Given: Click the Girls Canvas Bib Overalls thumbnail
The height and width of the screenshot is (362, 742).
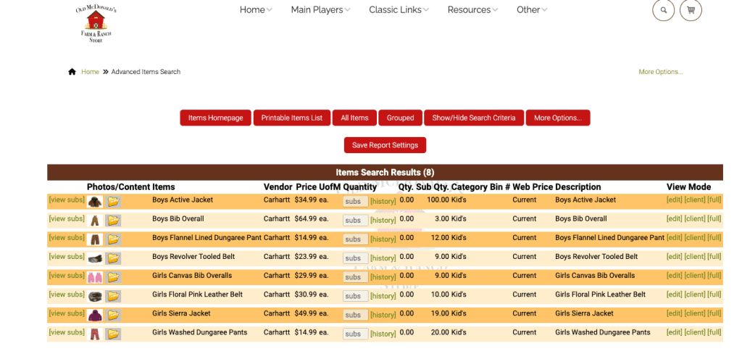Looking at the screenshot, I should 95,277.
